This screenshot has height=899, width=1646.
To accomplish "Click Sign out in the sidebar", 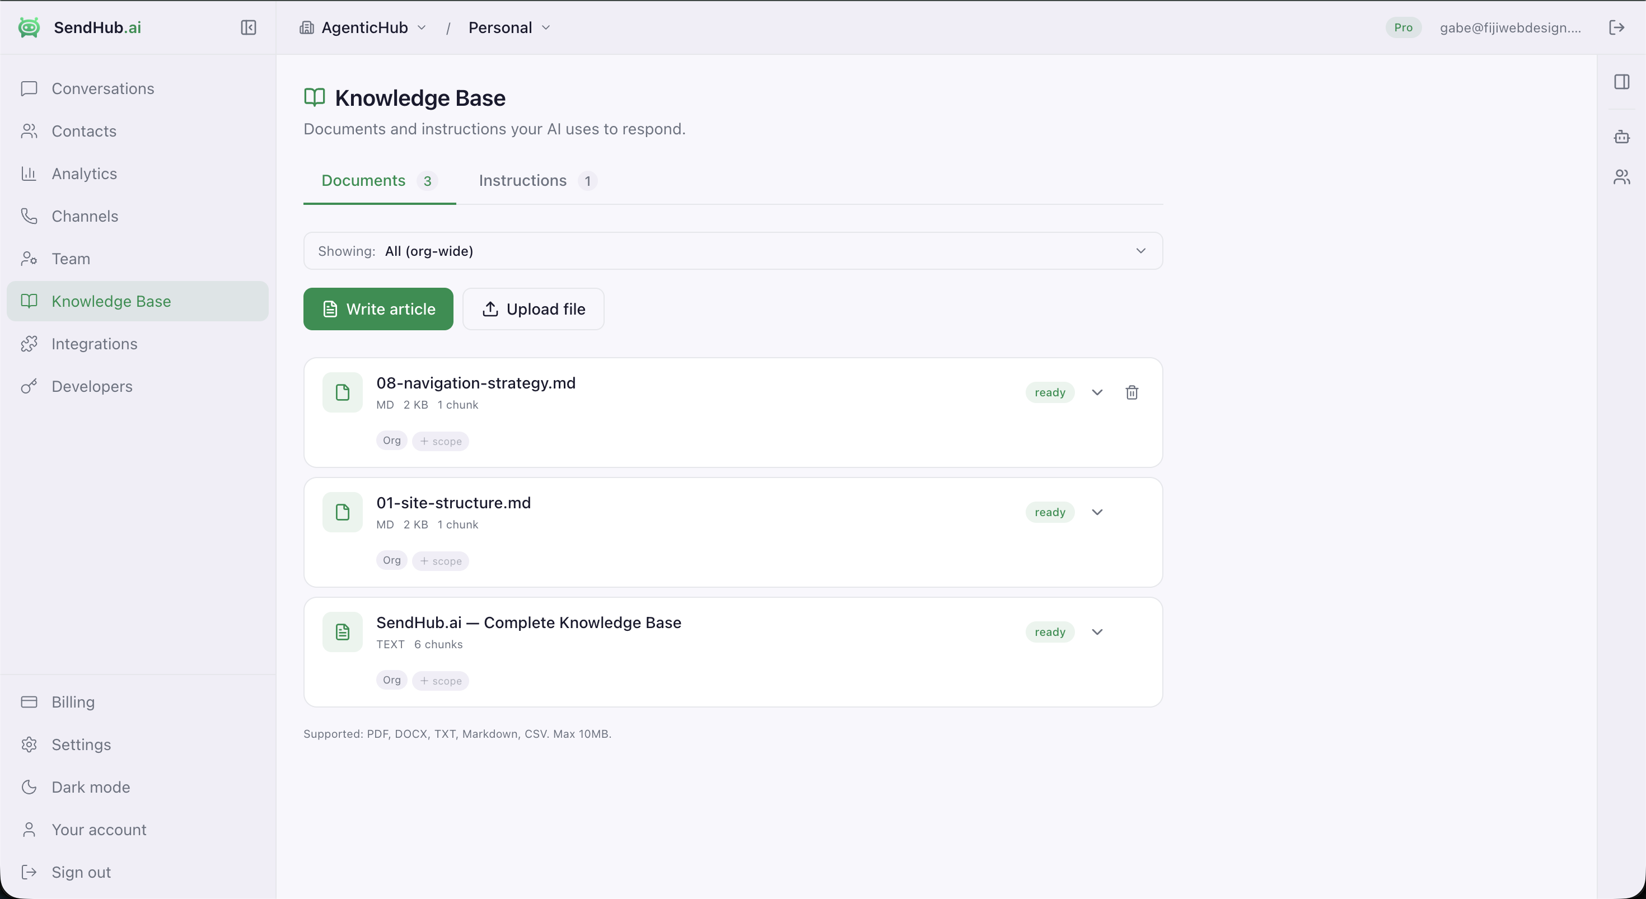I will (x=137, y=872).
